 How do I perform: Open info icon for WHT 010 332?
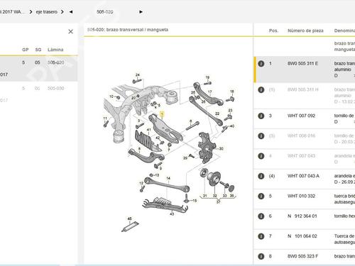pos(261,196)
